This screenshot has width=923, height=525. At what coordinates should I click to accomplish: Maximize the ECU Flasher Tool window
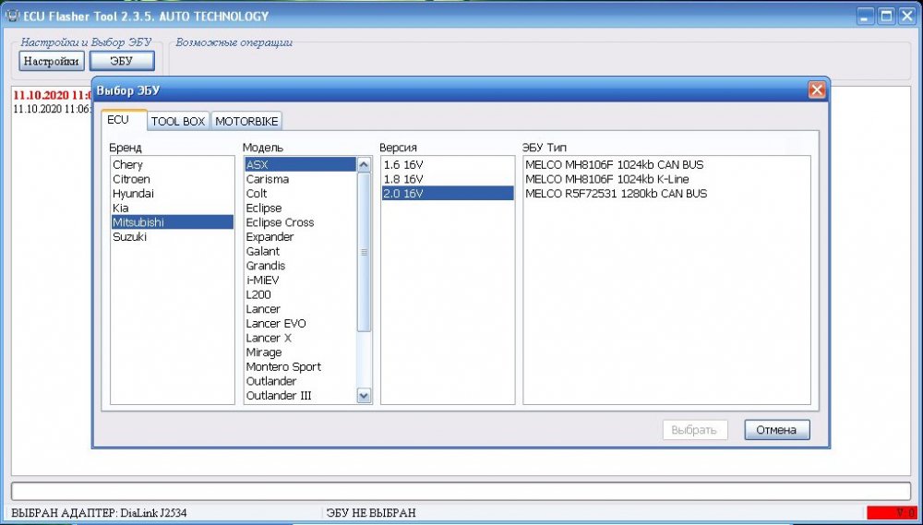885,16
